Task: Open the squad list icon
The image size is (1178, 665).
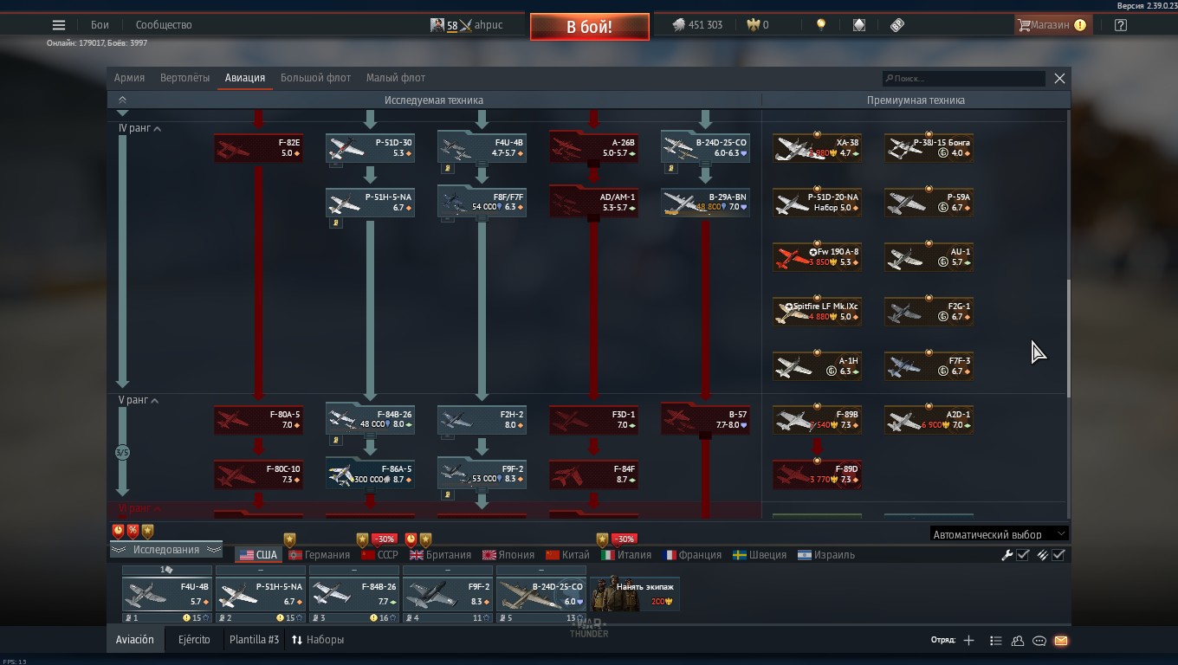Action: coord(995,641)
